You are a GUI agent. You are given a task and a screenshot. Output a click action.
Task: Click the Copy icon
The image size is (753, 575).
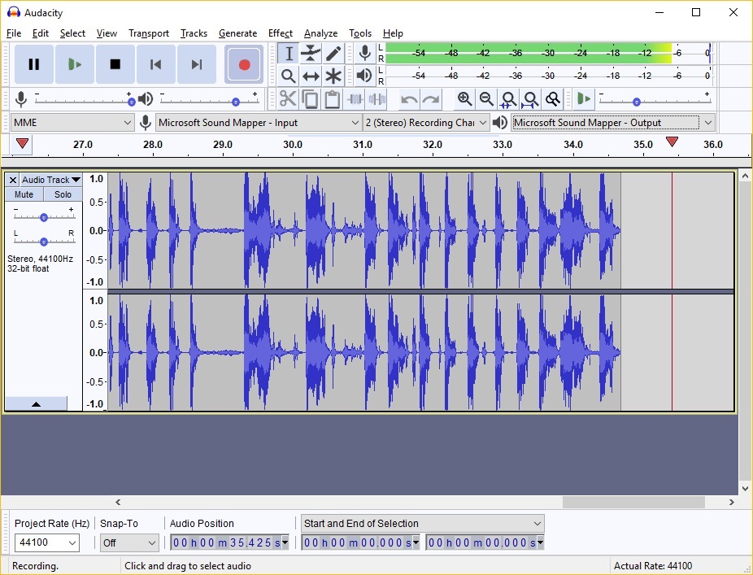point(310,99)
